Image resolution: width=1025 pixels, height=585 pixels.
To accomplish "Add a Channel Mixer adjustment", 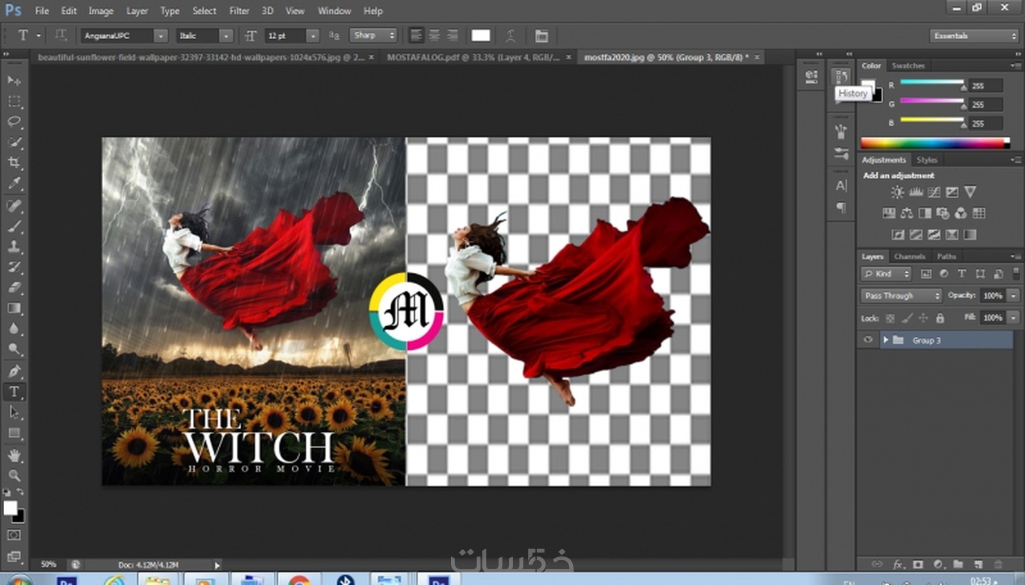I will (x=961, y=213).
